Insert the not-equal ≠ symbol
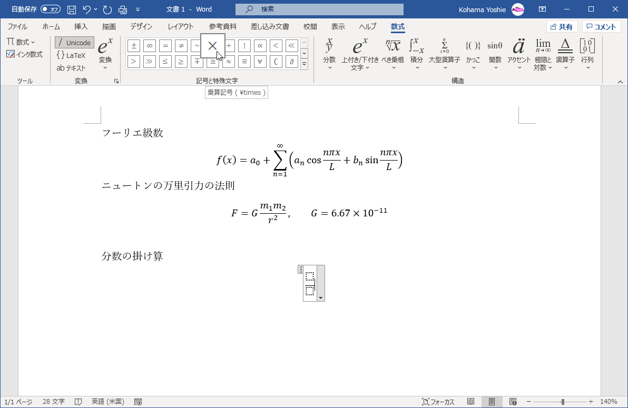 pos(181,46)
